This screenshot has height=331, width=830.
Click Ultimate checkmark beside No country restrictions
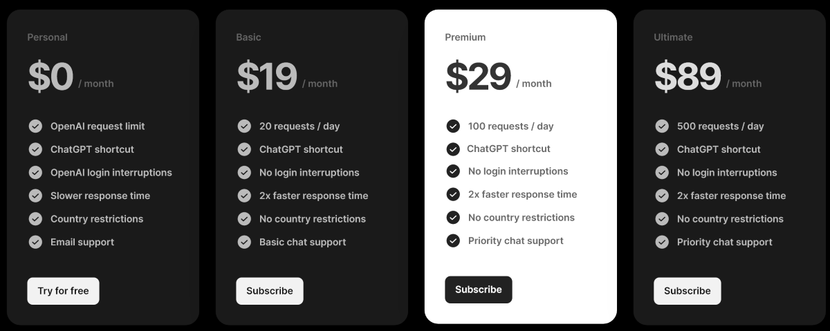tap(662, 218)
